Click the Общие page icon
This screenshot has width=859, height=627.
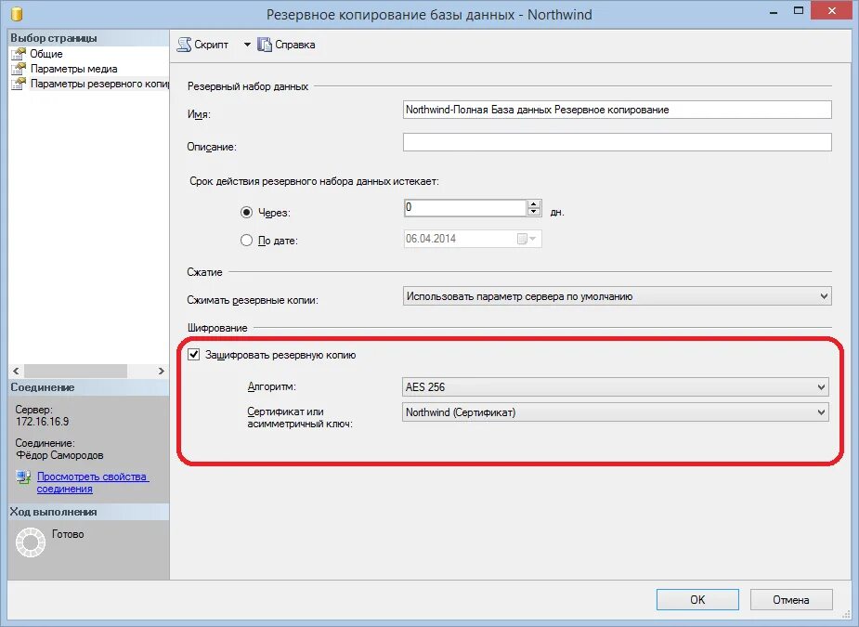click(19, 54)
